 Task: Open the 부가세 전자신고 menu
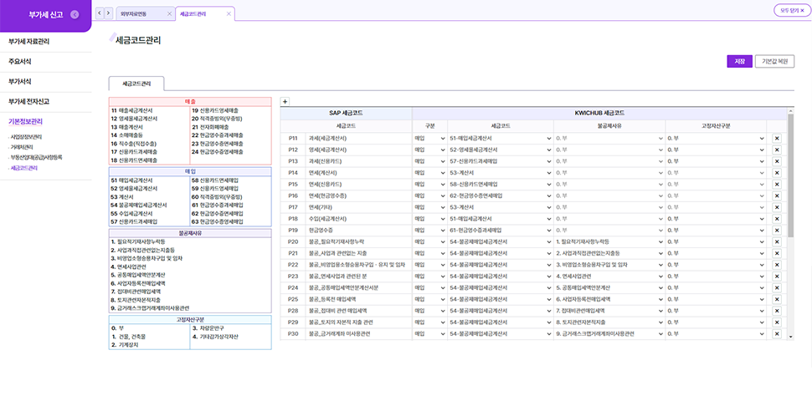[x=30, y=101]
